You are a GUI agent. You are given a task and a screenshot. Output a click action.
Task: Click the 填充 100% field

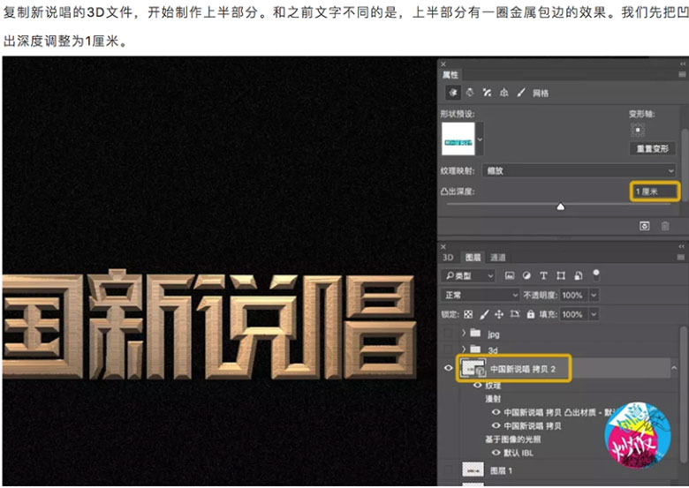(x=573, y=314)
